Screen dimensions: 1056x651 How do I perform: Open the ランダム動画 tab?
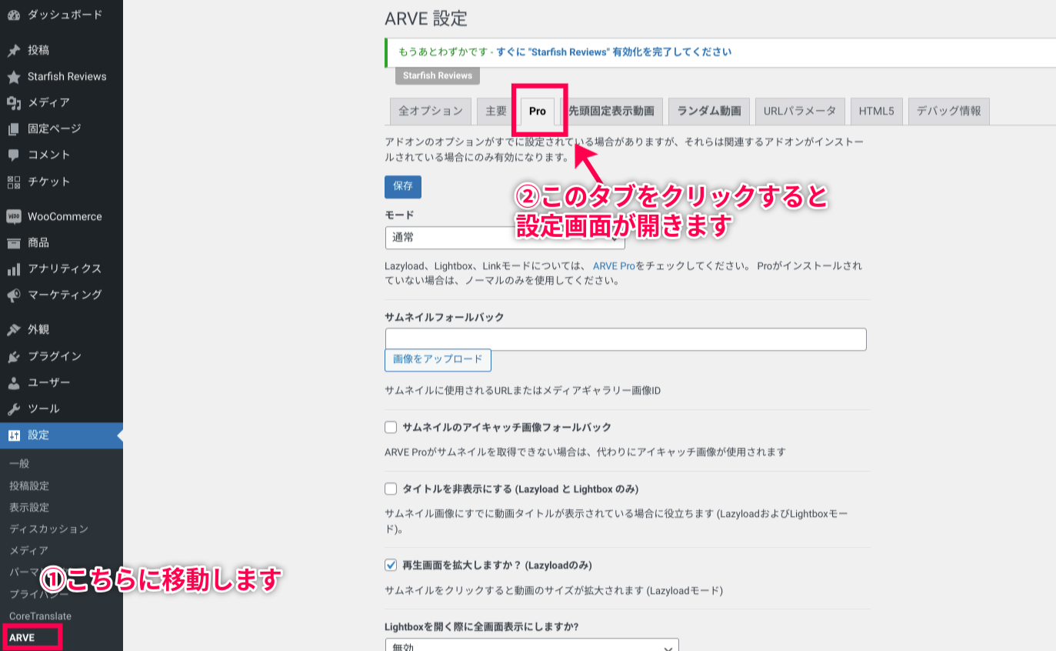(x=708, y=111)
